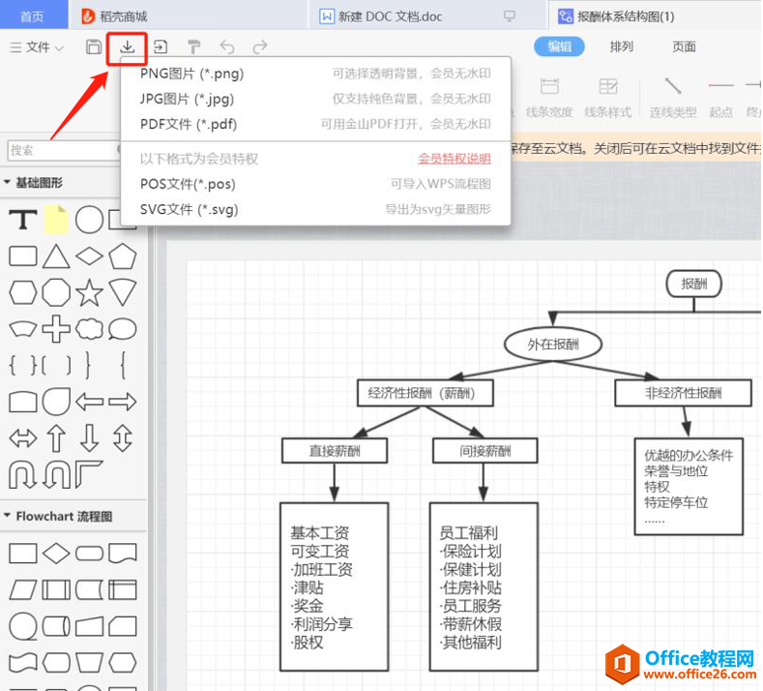The width and height of the screenshot is (763, 691).
Task: Open the download/export icon
Action: coord(127,46)
